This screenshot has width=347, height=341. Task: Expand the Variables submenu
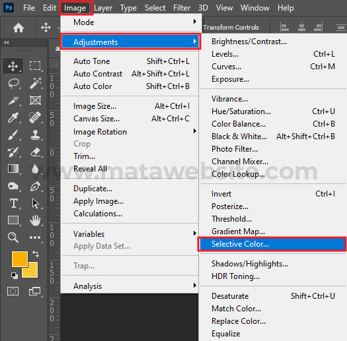[x=130, y=234]
